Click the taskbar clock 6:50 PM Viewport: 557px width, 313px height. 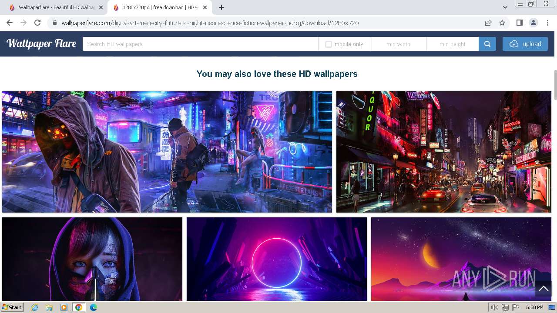(534, 307)
